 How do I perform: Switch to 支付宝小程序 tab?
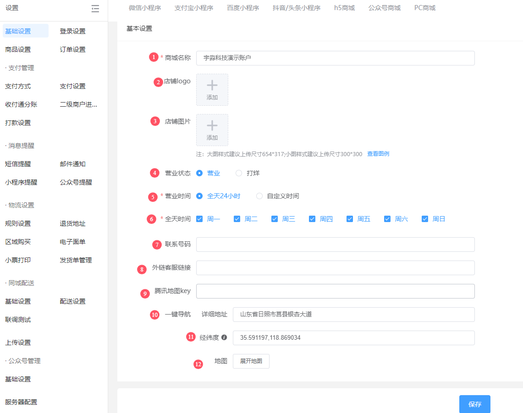(194, 8)
